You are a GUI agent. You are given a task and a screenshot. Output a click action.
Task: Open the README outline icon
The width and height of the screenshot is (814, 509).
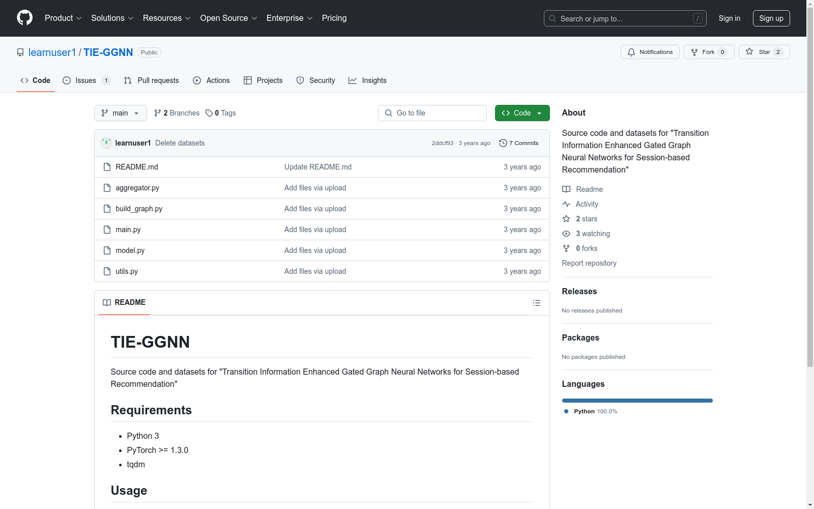click(x=536, y=303)
